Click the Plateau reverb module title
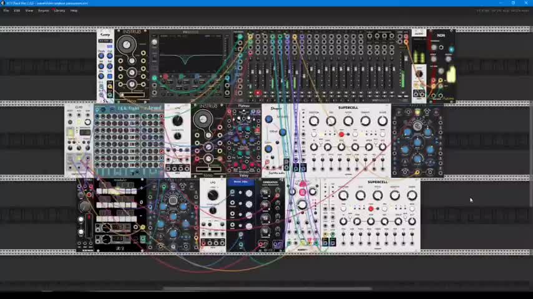 tap(244, 106)
